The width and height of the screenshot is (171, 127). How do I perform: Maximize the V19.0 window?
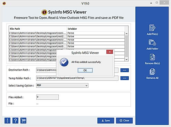coord(157,3)
